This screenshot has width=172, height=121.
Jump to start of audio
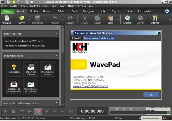pyautogui.click(x=46, y=111)
